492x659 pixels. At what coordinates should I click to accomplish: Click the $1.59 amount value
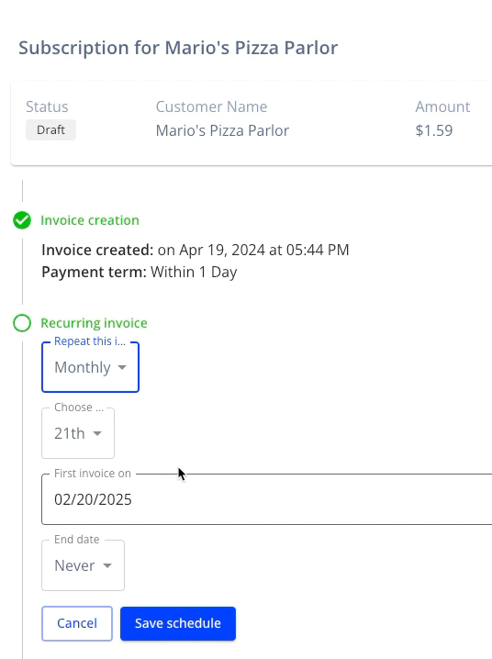point(434,130)
